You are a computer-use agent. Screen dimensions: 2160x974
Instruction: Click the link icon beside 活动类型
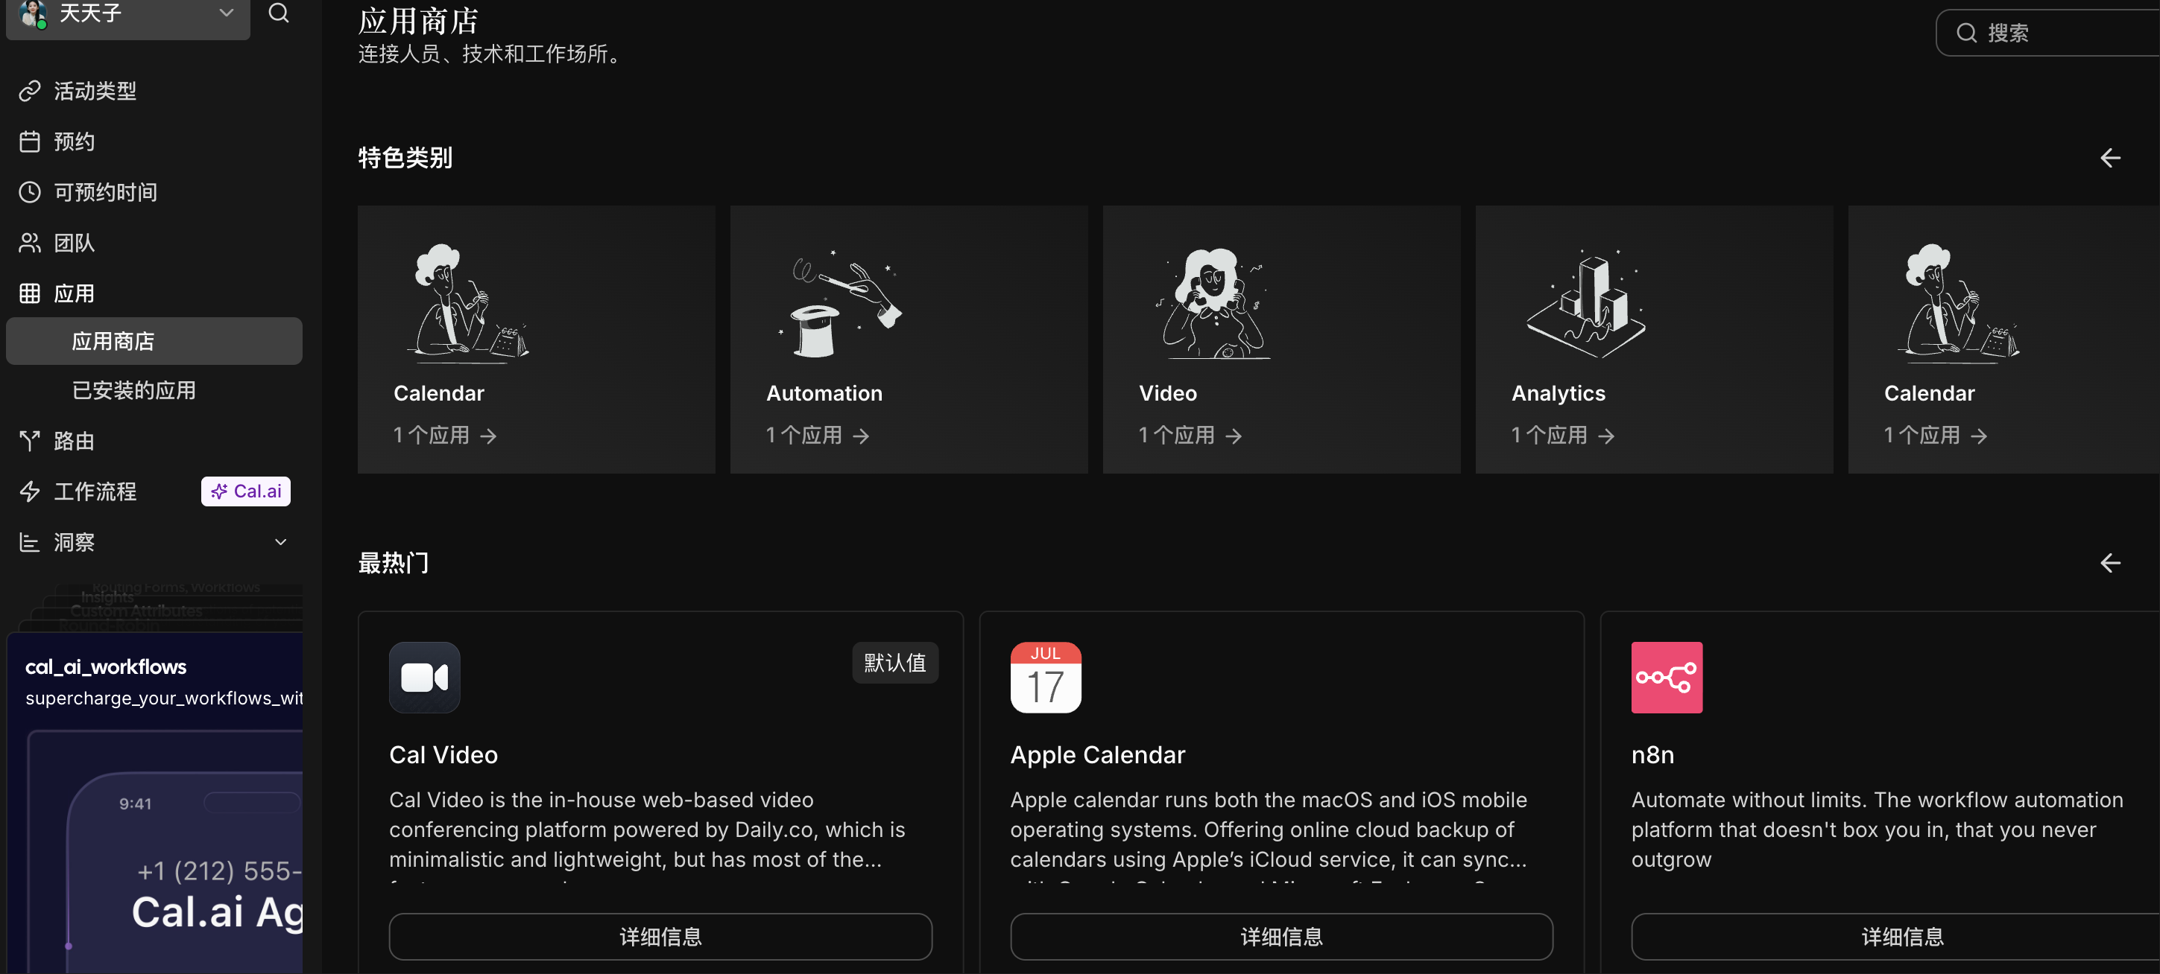pos(30,90)
